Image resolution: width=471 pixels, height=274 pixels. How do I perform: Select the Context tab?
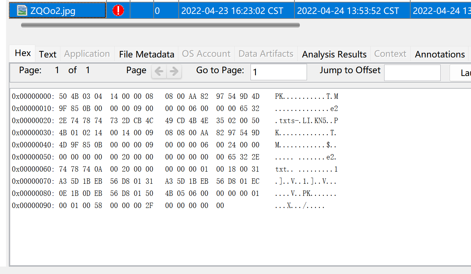click(390, 54)
